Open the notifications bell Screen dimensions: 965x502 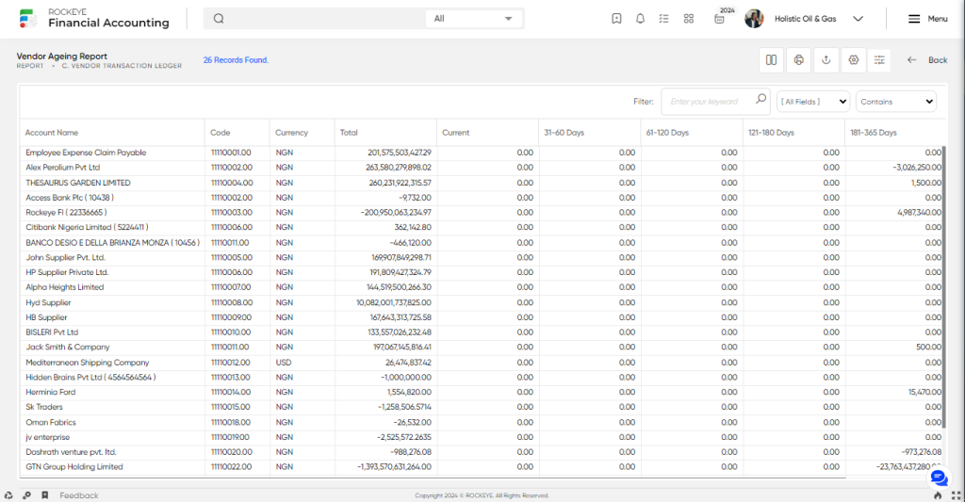(x=640, y=19)
